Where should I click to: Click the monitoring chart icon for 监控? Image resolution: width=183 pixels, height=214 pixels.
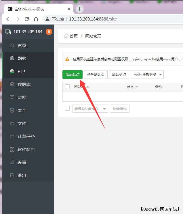coord(12,98)
